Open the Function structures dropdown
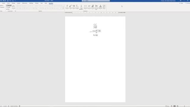Viewport: 190px width, 107px height. pos(89,7)
